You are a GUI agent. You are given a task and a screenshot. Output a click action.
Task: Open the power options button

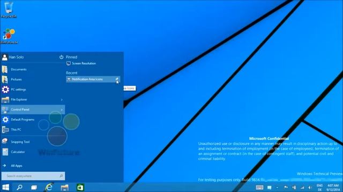61,57
